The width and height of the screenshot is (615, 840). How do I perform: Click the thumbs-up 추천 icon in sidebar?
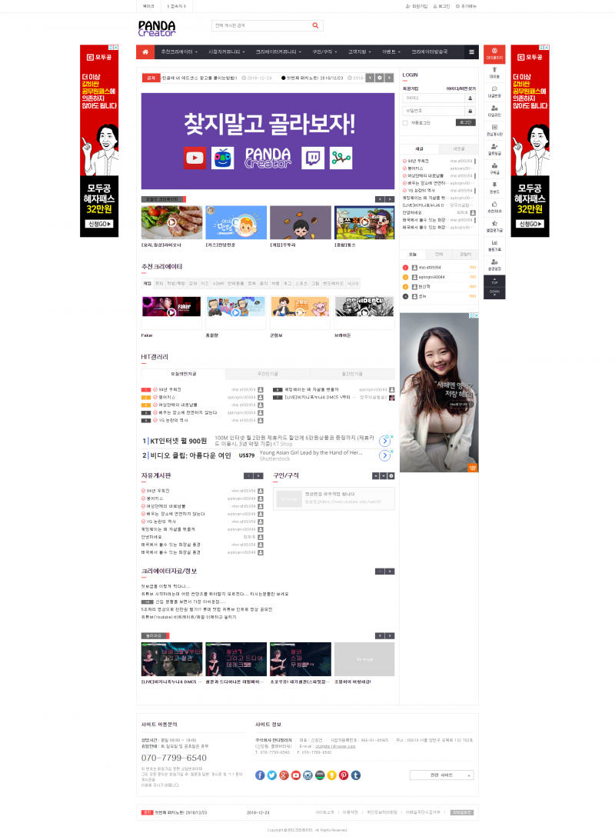pos(494,206)
